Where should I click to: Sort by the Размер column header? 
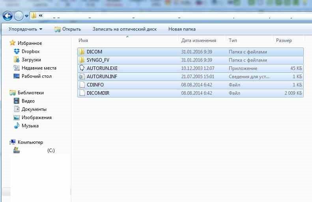[x=284, y=40]
